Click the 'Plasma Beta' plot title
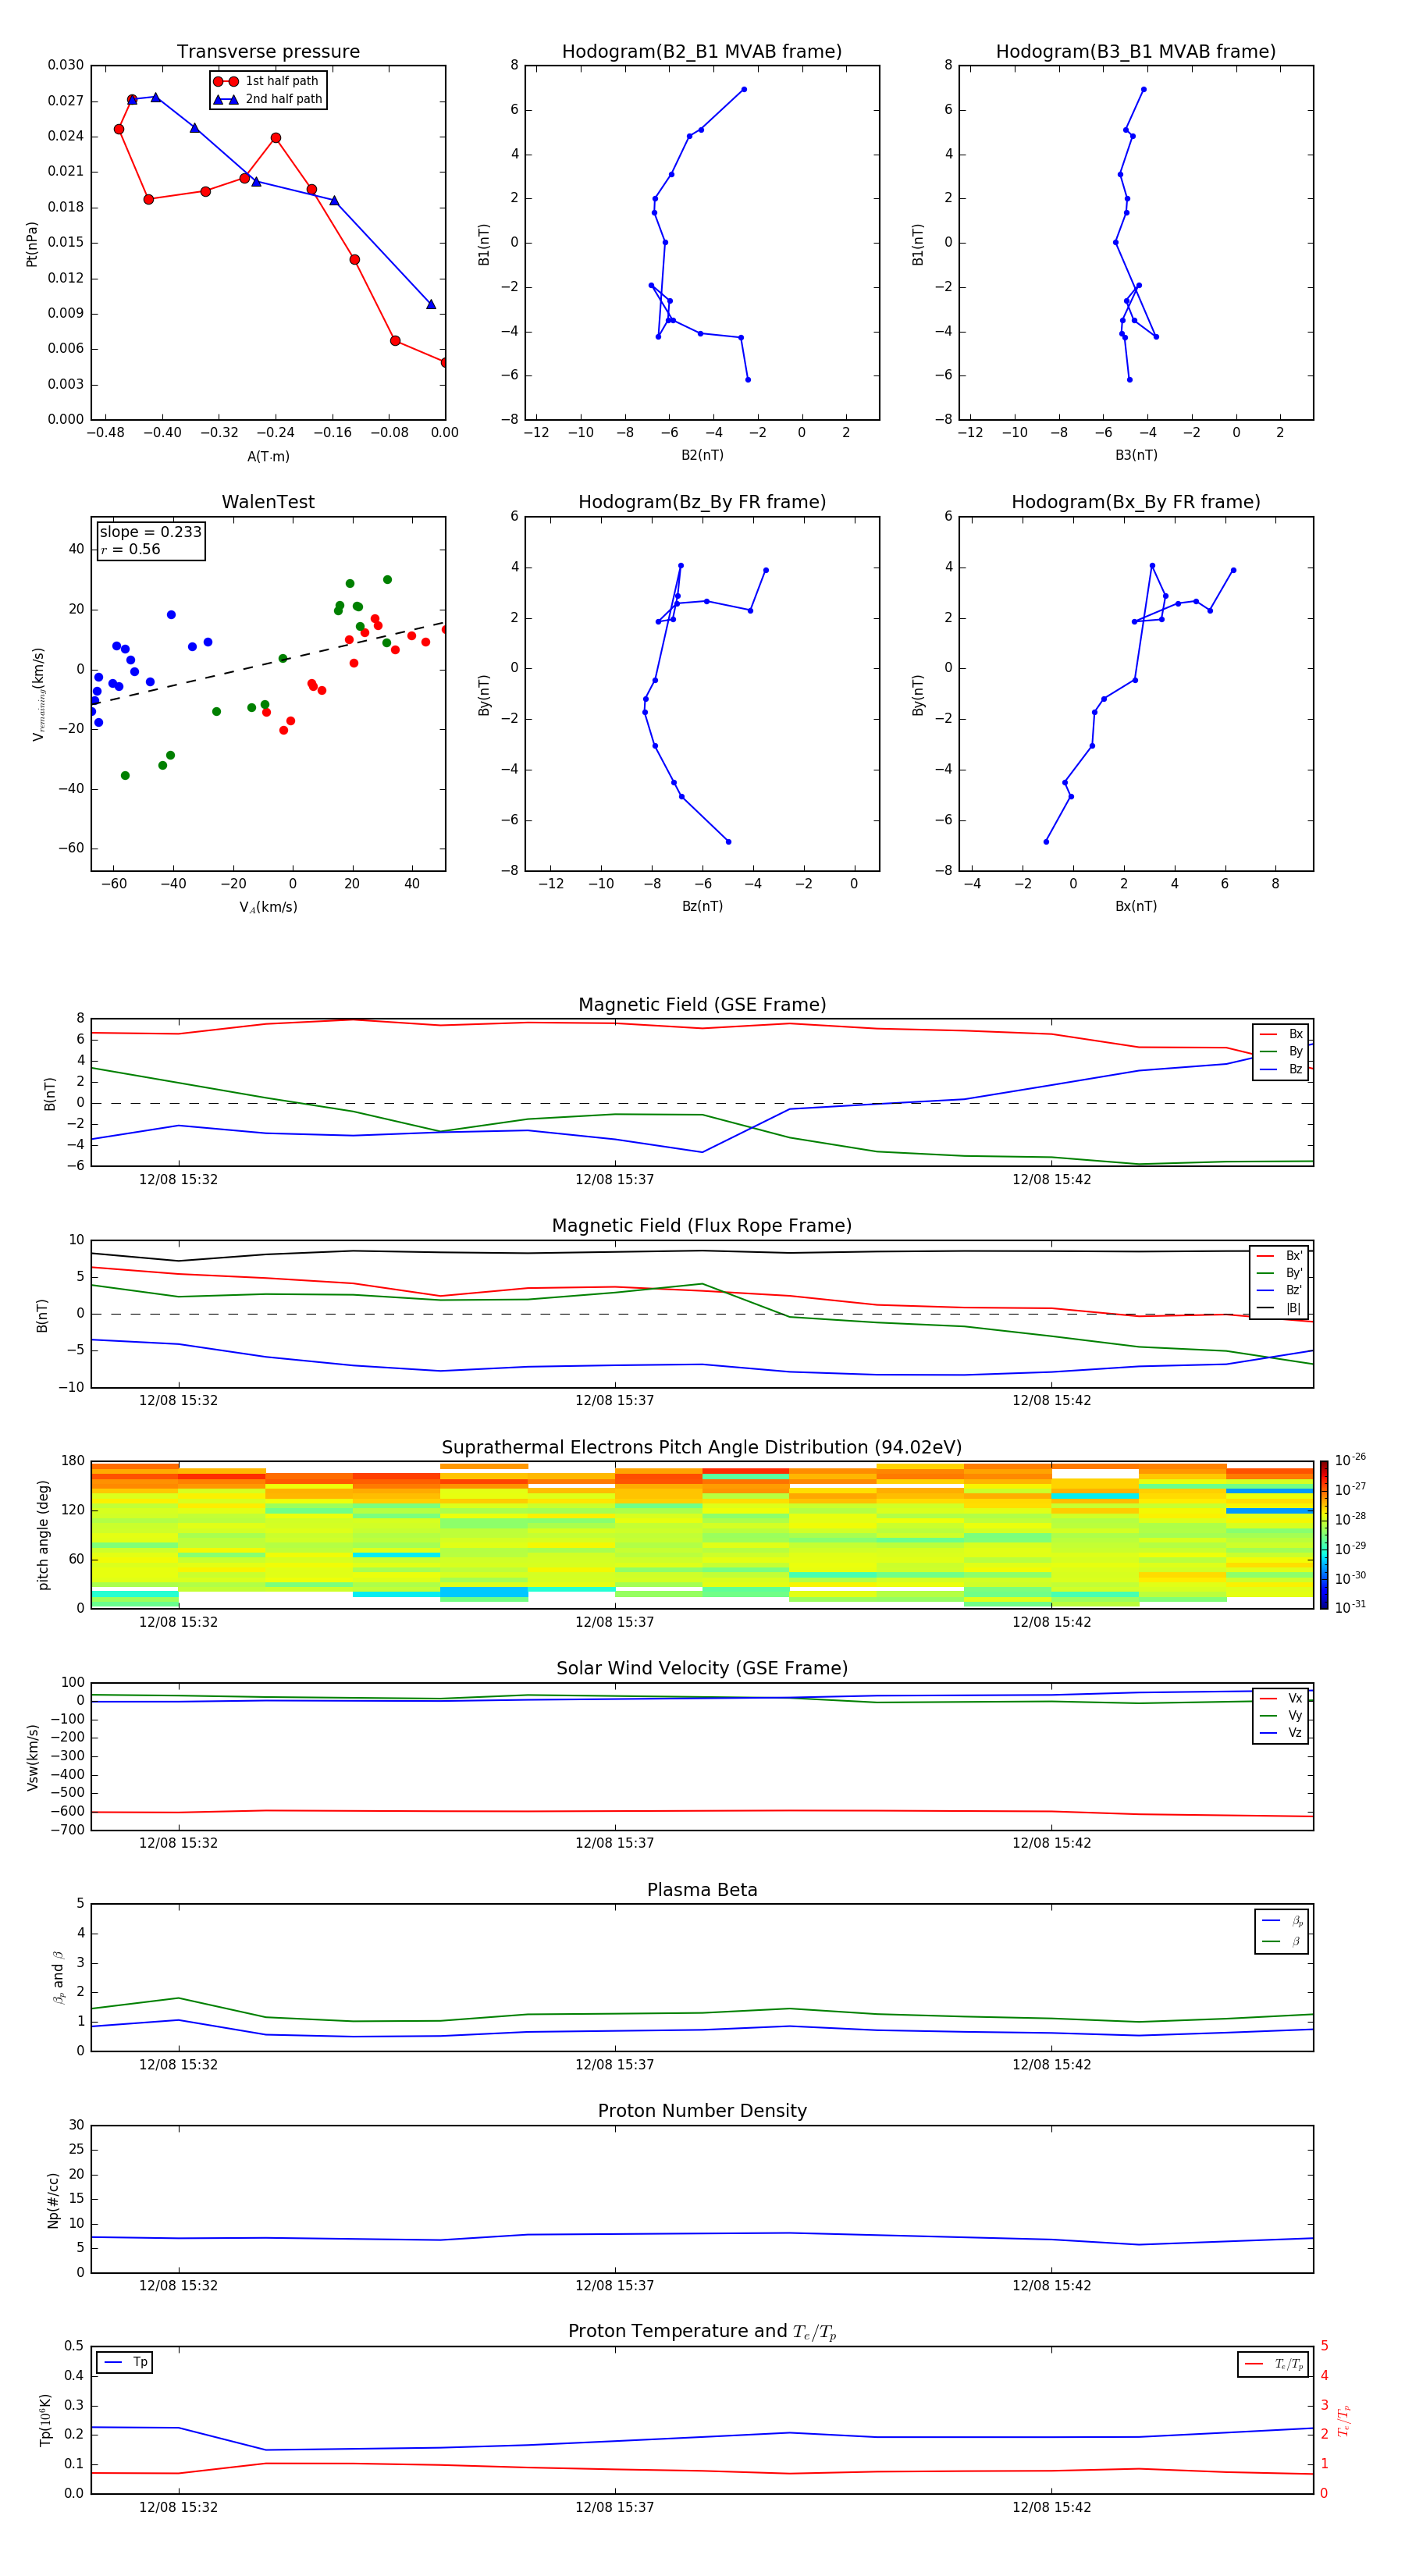1405x2576 pixels. pos(702,1890)
